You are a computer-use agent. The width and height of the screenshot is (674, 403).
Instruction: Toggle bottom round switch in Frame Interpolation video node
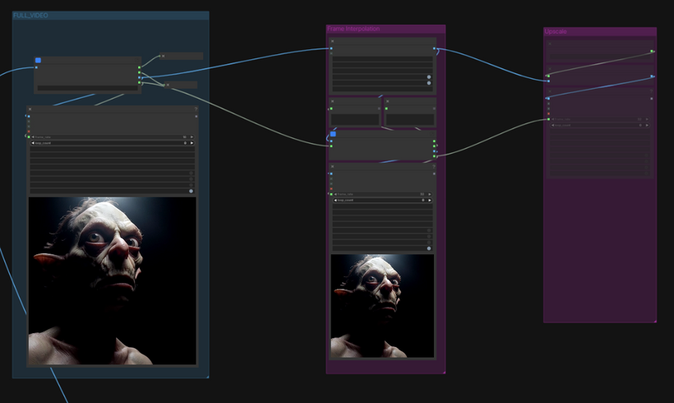pos(428,248)
